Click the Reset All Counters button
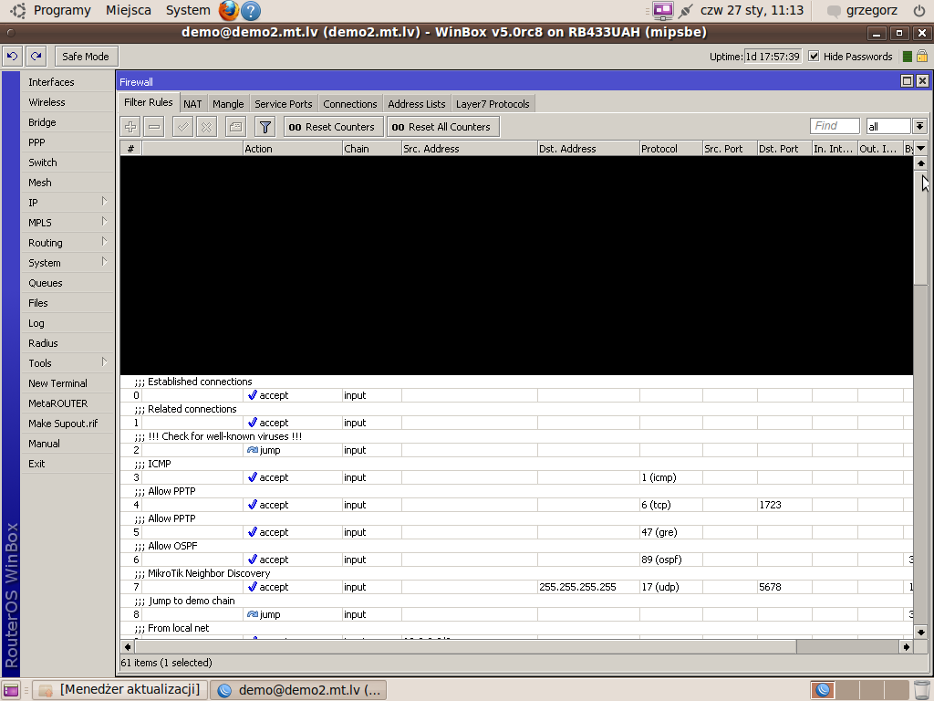Image resolution: width=934 pixels, height=701 pixels. coord(441,127)
